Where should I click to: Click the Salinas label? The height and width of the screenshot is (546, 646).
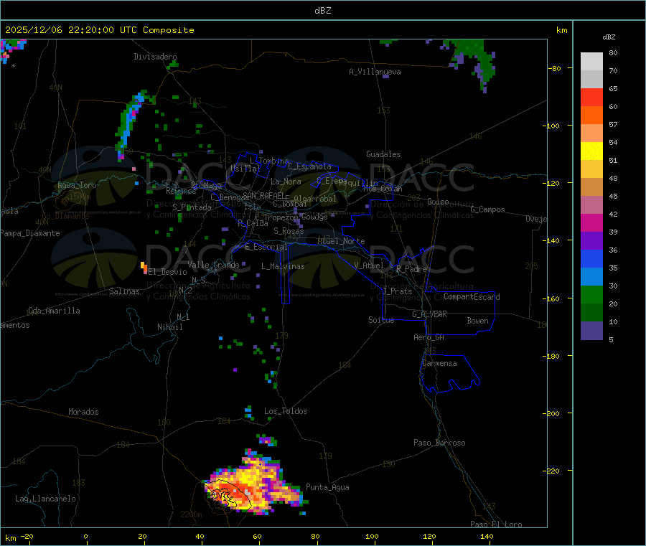[x=124, y=291]
